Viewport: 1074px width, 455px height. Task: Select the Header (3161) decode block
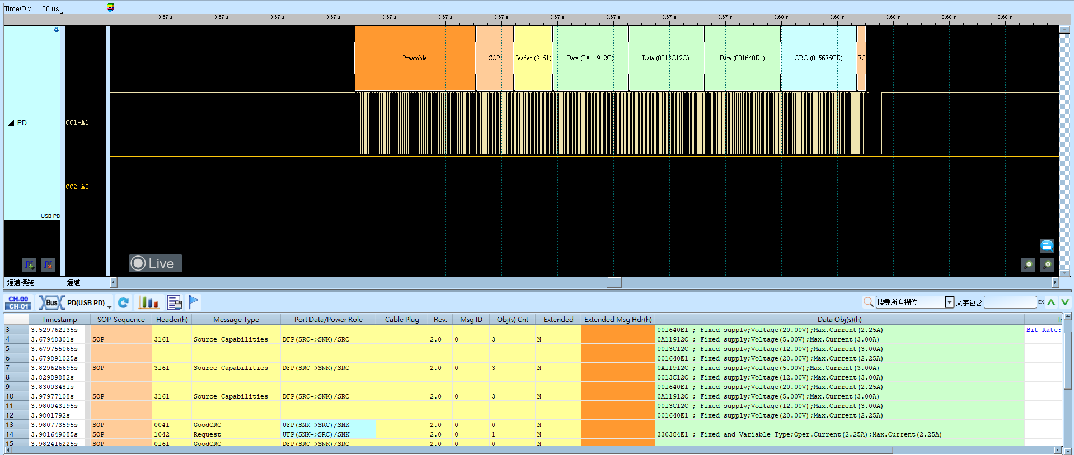(533, 58)
